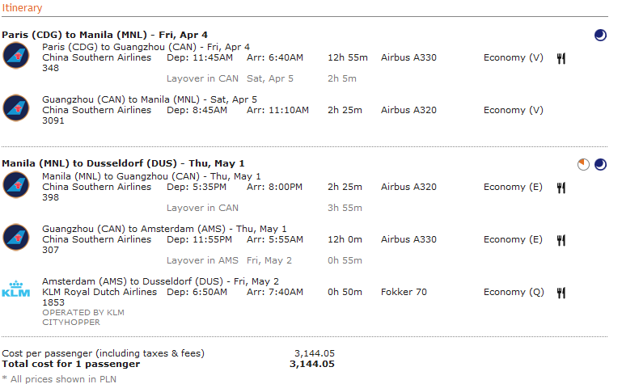Viewport: 622px width, 384px height.
Task: Click the Fokker 70 aircraft text
Action: click(x=404, y=292)
